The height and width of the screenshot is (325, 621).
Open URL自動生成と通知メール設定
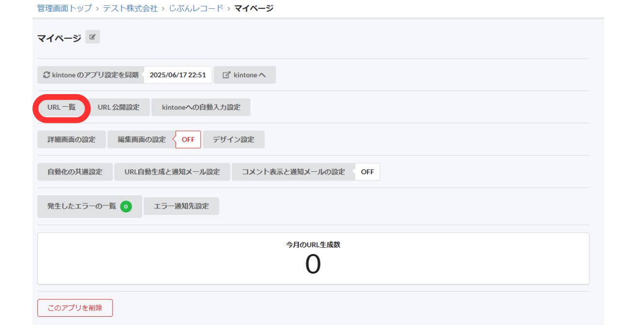(x=172, y=172)
